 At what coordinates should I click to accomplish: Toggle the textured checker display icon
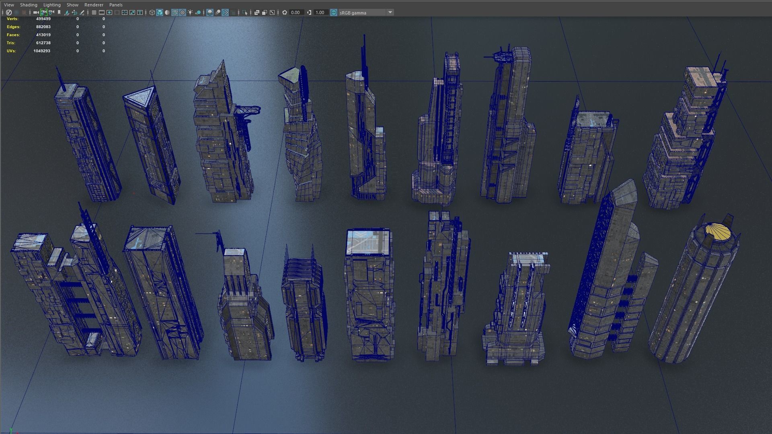(x=183, y=12)
